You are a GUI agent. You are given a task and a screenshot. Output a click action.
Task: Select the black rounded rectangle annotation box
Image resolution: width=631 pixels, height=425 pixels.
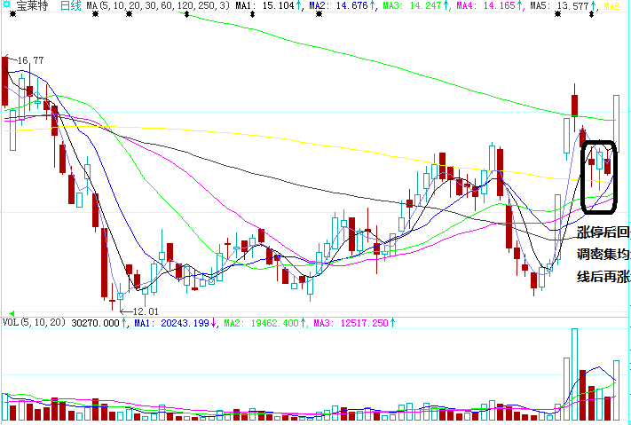coord(598,177)
